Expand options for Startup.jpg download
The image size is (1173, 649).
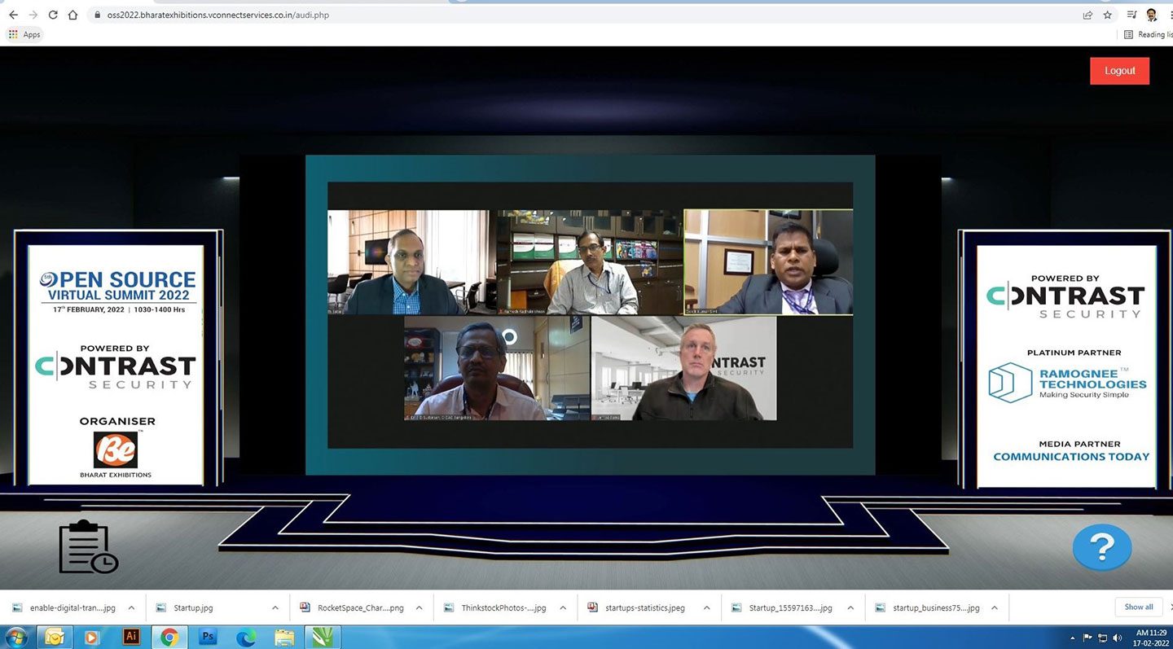[275, 607]
